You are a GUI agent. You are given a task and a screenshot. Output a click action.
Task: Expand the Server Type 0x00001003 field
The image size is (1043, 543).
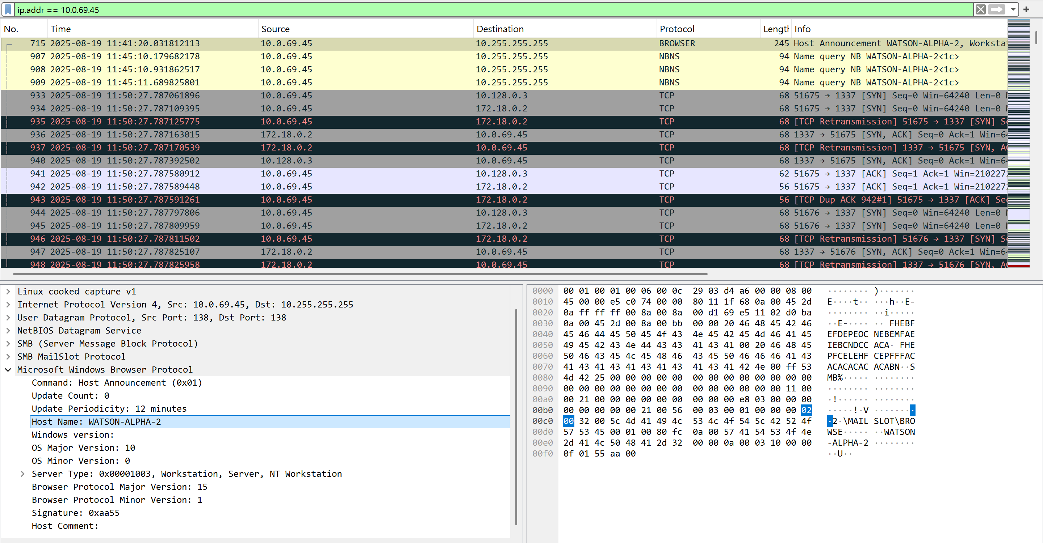(x=23, y=474)
